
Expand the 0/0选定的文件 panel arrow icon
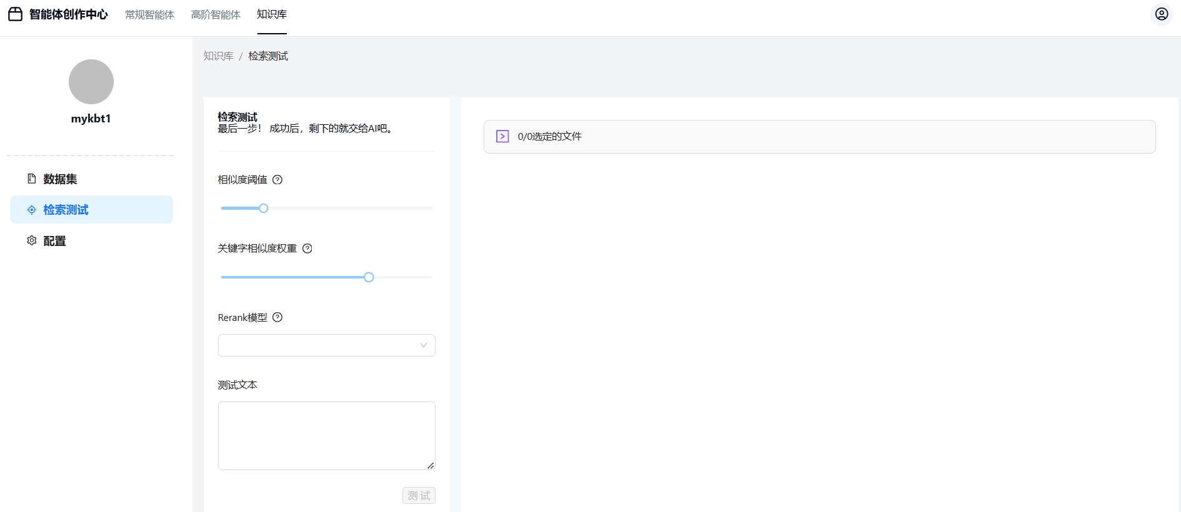pyautogui.click(x=502, y=136)
